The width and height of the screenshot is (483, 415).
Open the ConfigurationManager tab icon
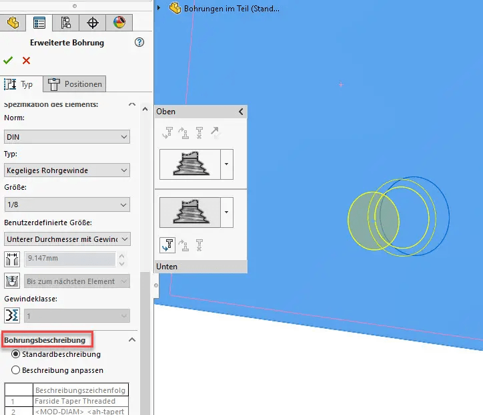coord(66,22)
